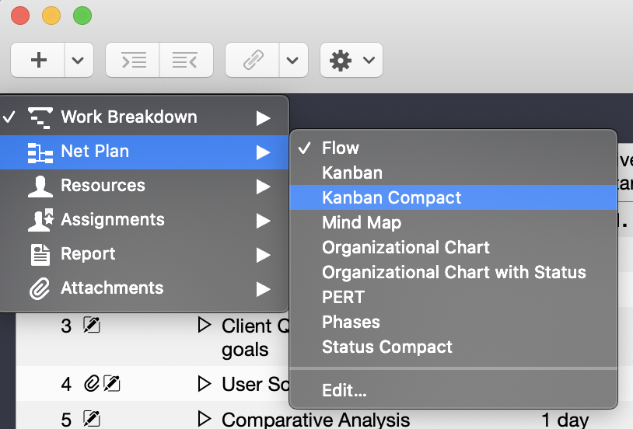Click the link paperclip toolbar icon

click(x=254, y=60)
